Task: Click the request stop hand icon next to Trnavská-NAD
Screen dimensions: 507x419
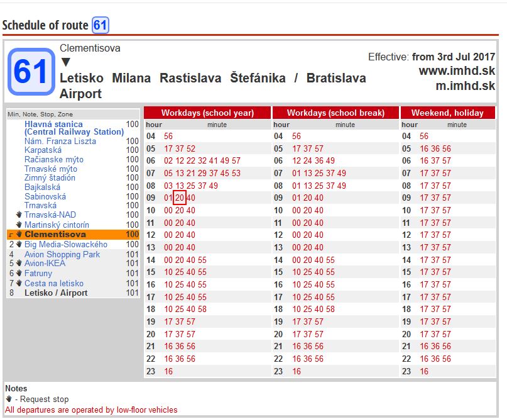Action: click(x=19, y=215)
